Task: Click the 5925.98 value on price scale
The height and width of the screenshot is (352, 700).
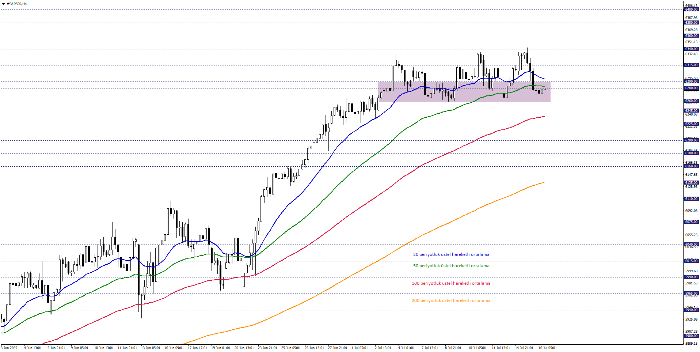Action: tap(691, 319)
